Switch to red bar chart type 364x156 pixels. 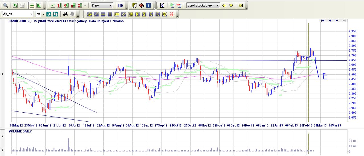(x=60, y=5)
